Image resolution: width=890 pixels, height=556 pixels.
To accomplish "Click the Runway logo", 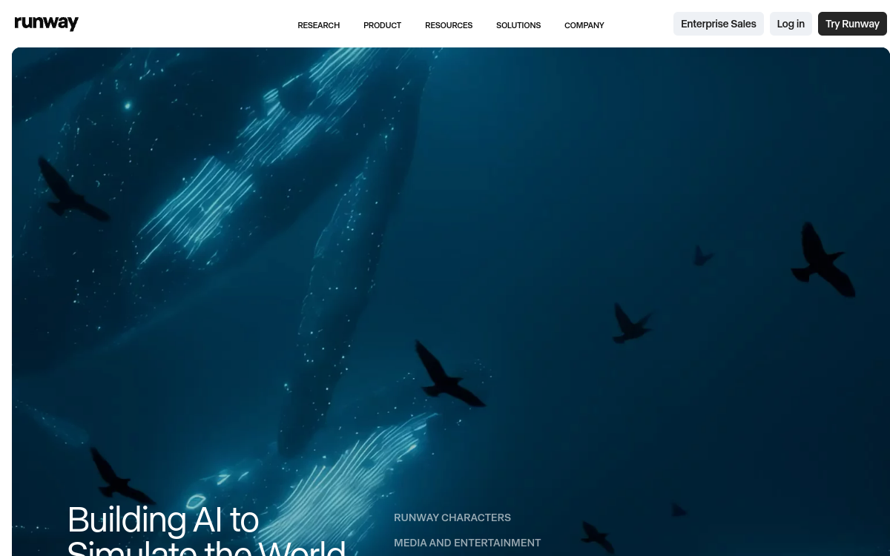I will coord(47,23).
